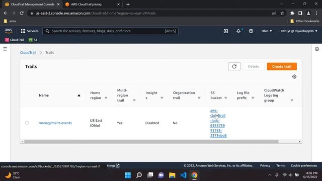Open the Services grid menu
This screenshot has height=181, width=322.
point(30,31)
